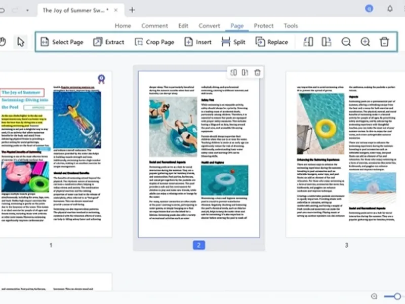Zoom in thumbnails with the plus magnifier
The image size is (405, 304).
click(365, 42)
